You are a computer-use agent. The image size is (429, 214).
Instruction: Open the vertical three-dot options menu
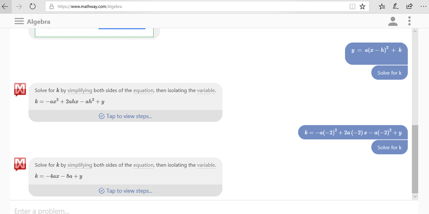click(x=409, y=21)
